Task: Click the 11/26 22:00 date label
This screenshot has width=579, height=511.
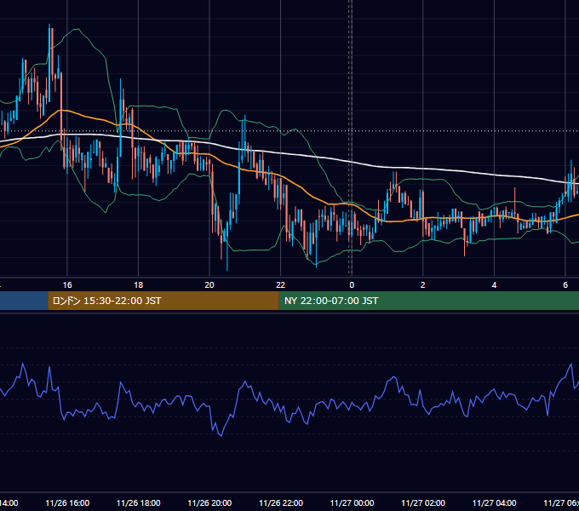Action: [x=281, y=502]
